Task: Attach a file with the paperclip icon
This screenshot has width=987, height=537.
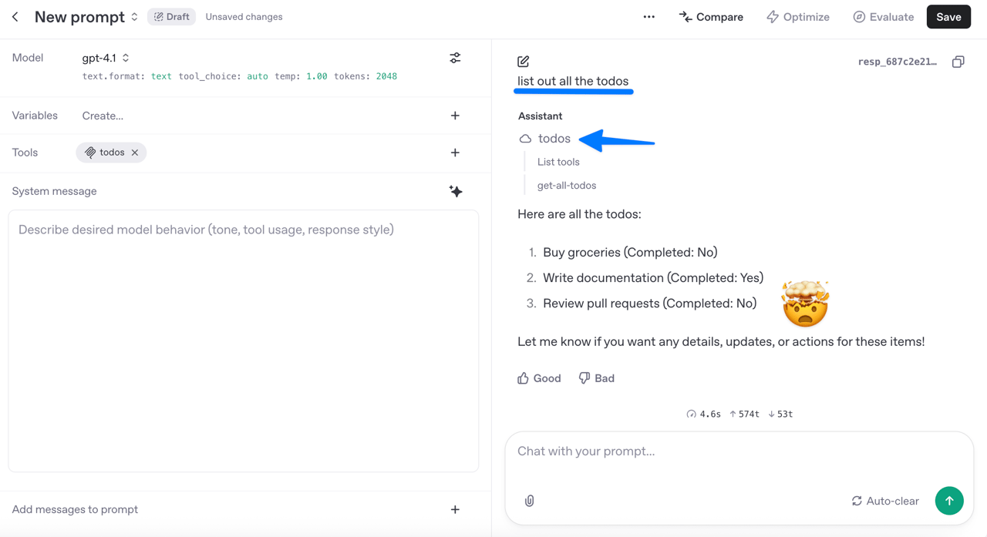Action: click(x=529, y=501)
